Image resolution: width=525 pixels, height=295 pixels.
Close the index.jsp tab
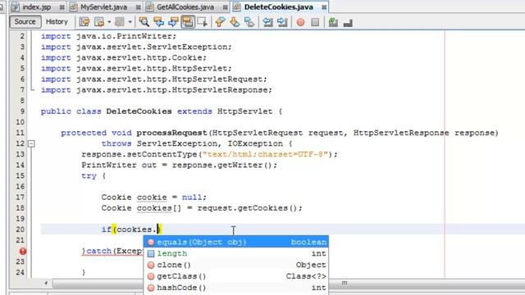tap(62, 7)
